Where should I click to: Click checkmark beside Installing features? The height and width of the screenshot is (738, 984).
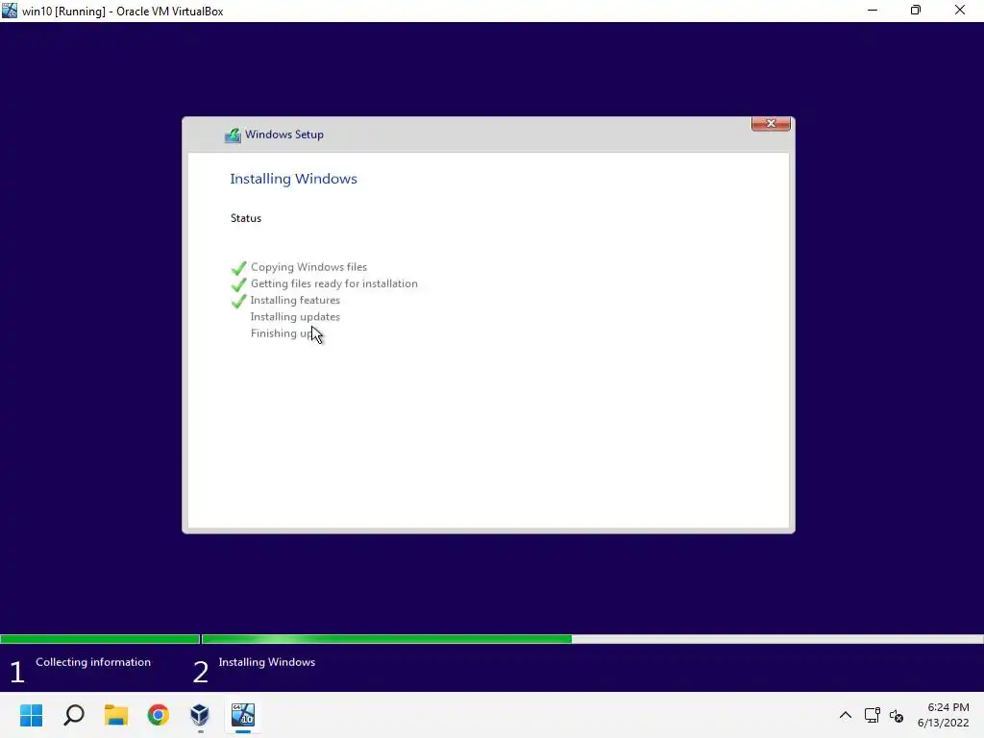coord(238,301)
